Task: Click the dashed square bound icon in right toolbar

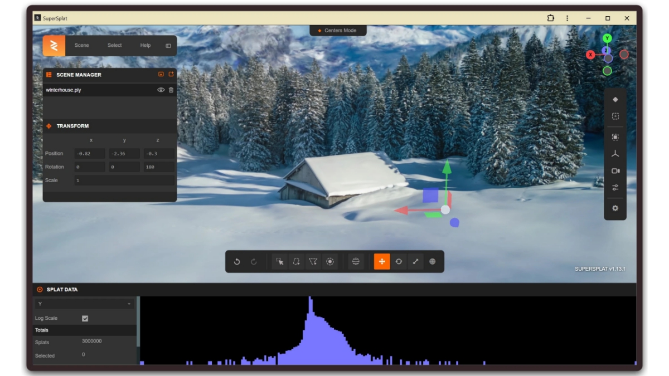Action: click(x=615, y=116)
